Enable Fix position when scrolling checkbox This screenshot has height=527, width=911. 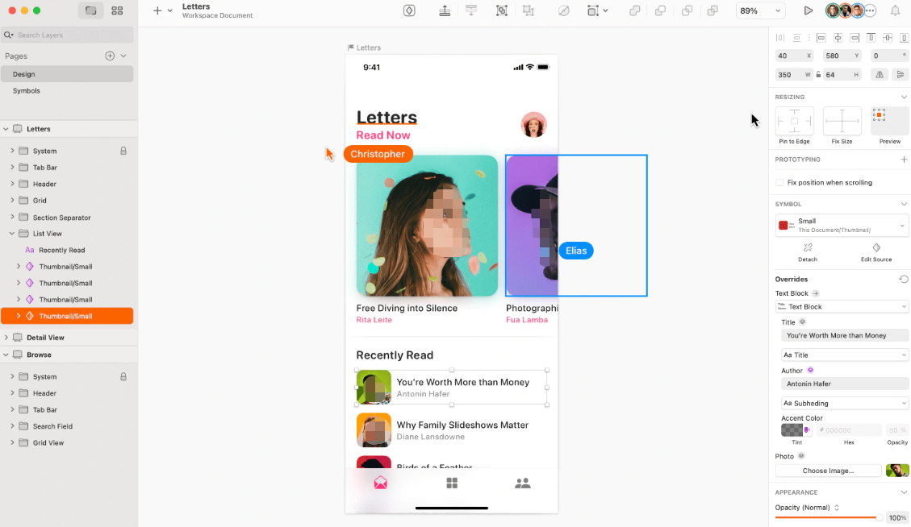(779, 182)
